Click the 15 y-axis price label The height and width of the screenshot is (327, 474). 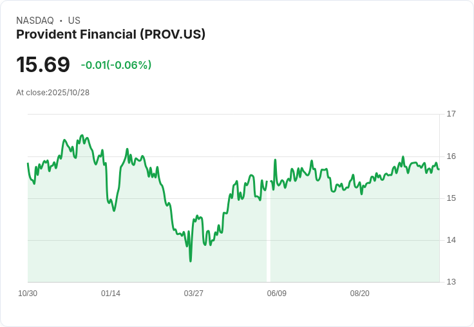click(x=451, y=198)
